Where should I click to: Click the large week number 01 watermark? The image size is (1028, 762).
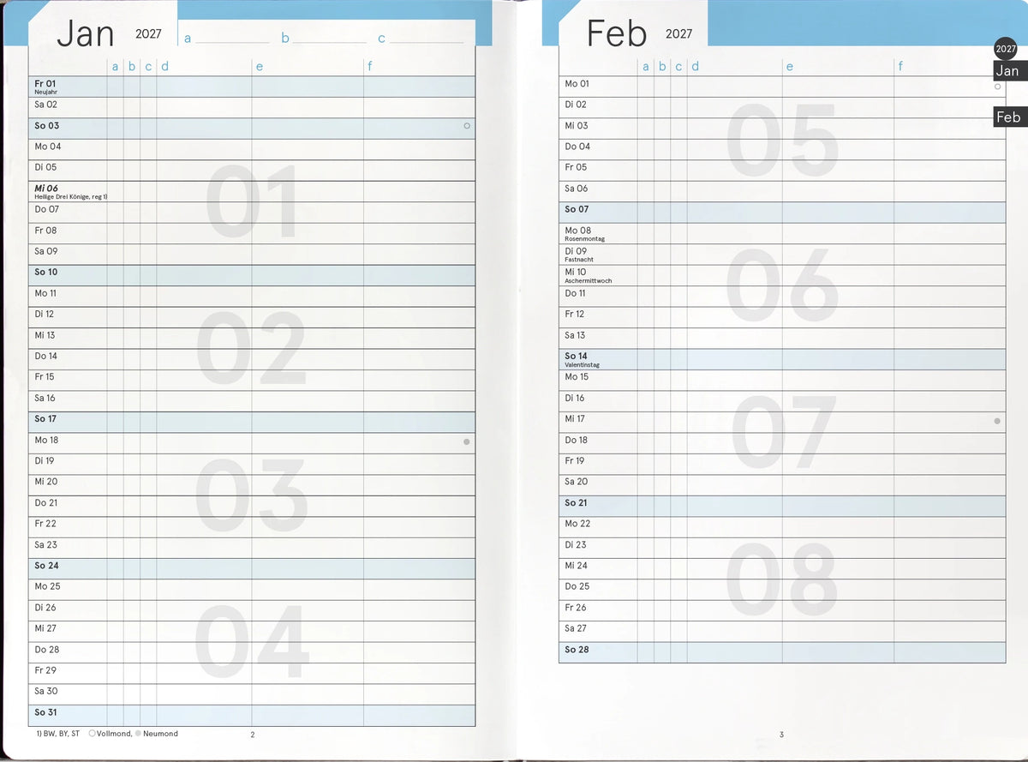pos(253,202)
